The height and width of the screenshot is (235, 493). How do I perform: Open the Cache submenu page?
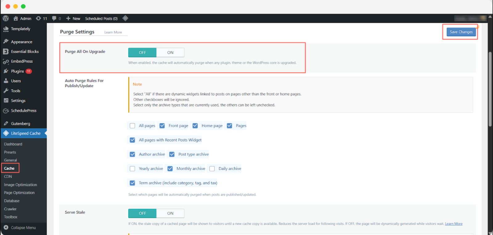tap(9, 168)
